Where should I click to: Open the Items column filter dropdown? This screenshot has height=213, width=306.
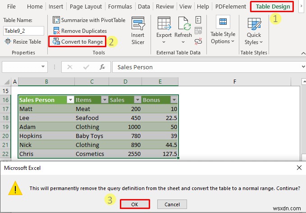tap(105, 100)
